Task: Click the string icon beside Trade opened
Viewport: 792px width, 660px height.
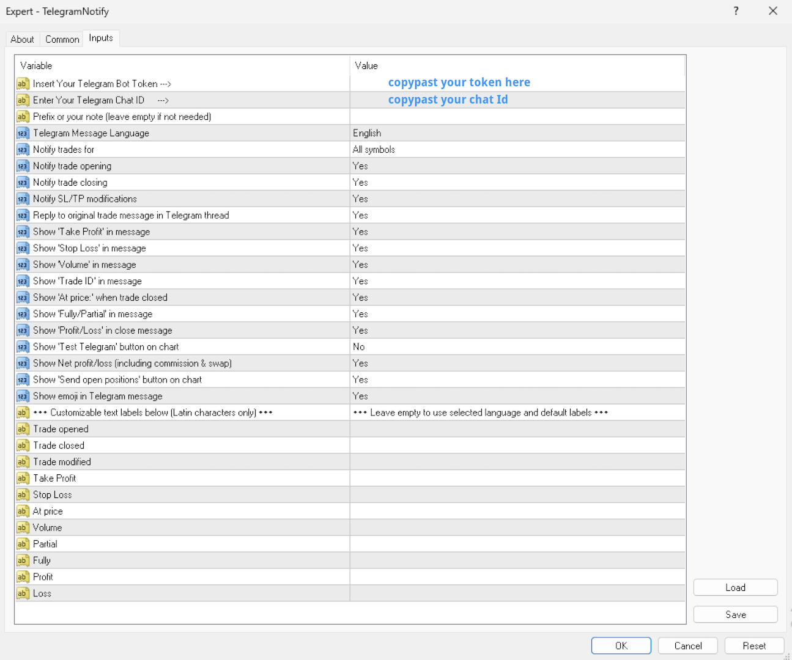Action: (x=23, y=429)
